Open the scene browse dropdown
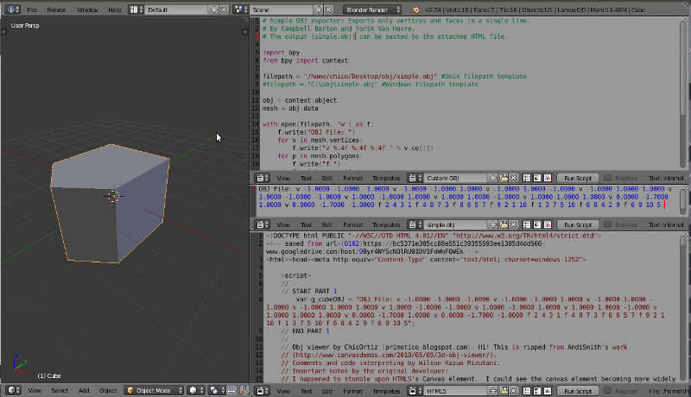 pyautogui.click(x=241, y=9)
